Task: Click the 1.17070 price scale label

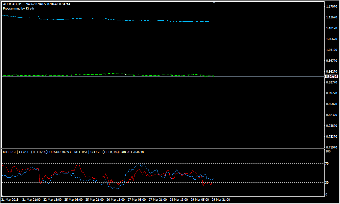Action: (x=331, y=7)
